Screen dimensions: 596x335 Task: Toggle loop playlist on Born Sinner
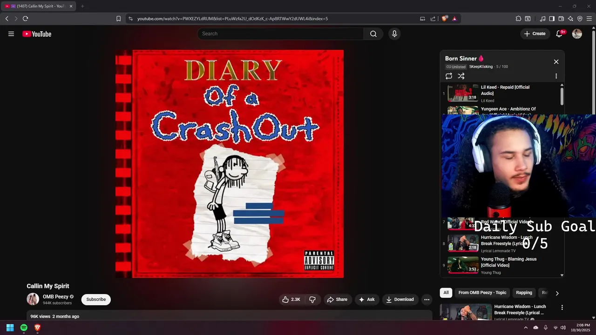tap(449, 76)
